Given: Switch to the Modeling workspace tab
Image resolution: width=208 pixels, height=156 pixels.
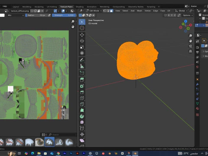Looking at the screenshot, I should click(x=27, y=7).
